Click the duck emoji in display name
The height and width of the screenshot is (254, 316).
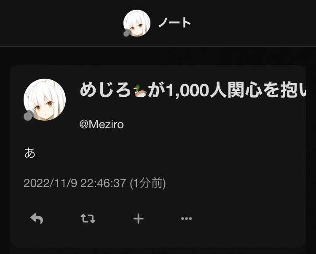pos(140,91)
